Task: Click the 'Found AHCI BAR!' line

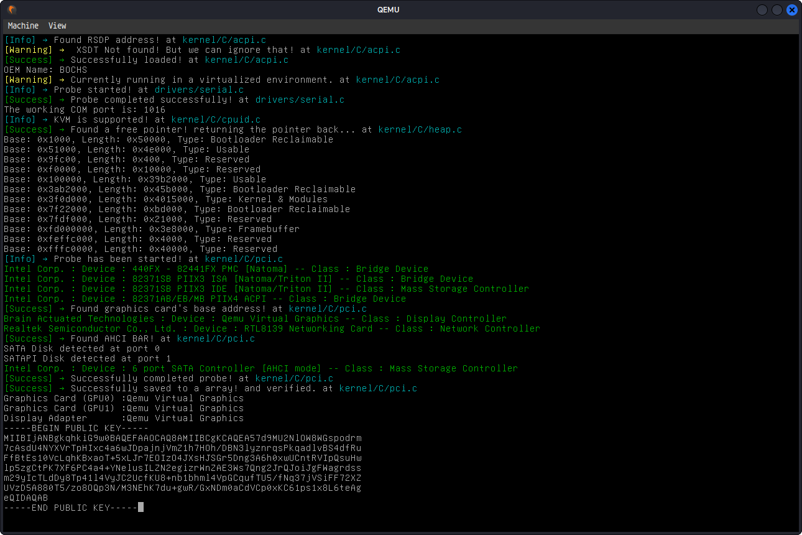Action: coord(129,338)
